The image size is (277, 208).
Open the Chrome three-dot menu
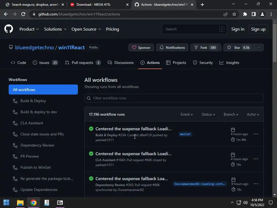pos(271,14)
